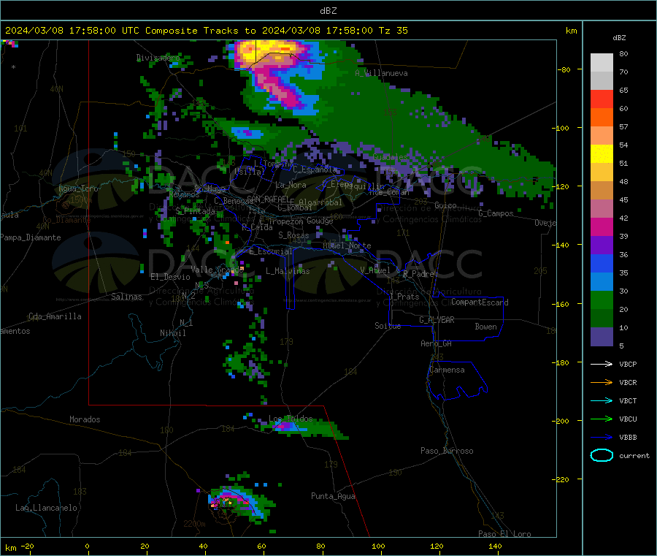Image resolution: width=657 pixels, height=556 pixels.
Task: Click the E_Escorial map label
Action: [x=271, y=251]
